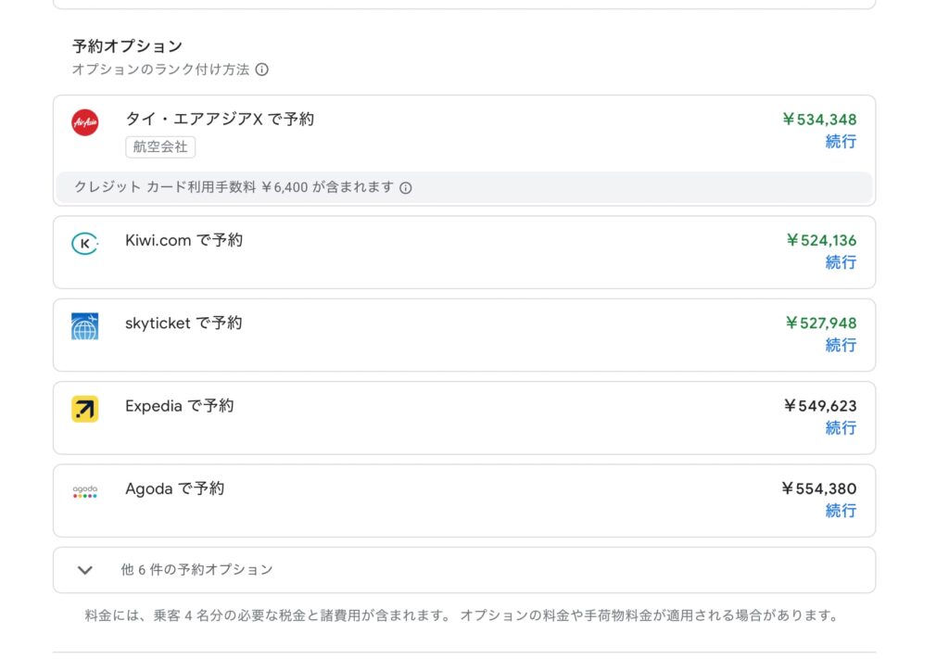The height and width of the screenshot is (659, 949).
Task: Click the オプションのランク付け方法 text
Action: [x=160, y=70]
